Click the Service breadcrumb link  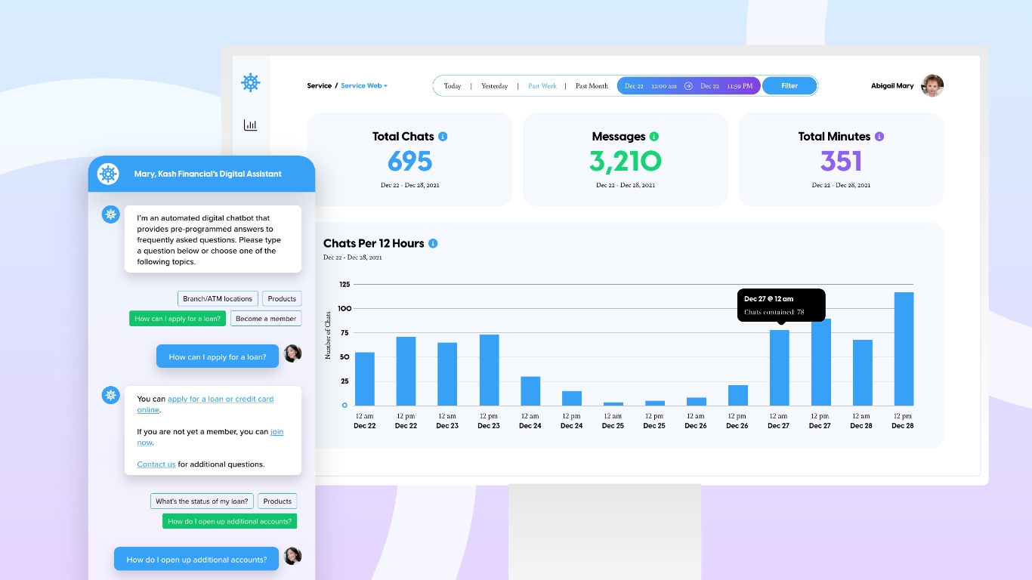point(319,86)
